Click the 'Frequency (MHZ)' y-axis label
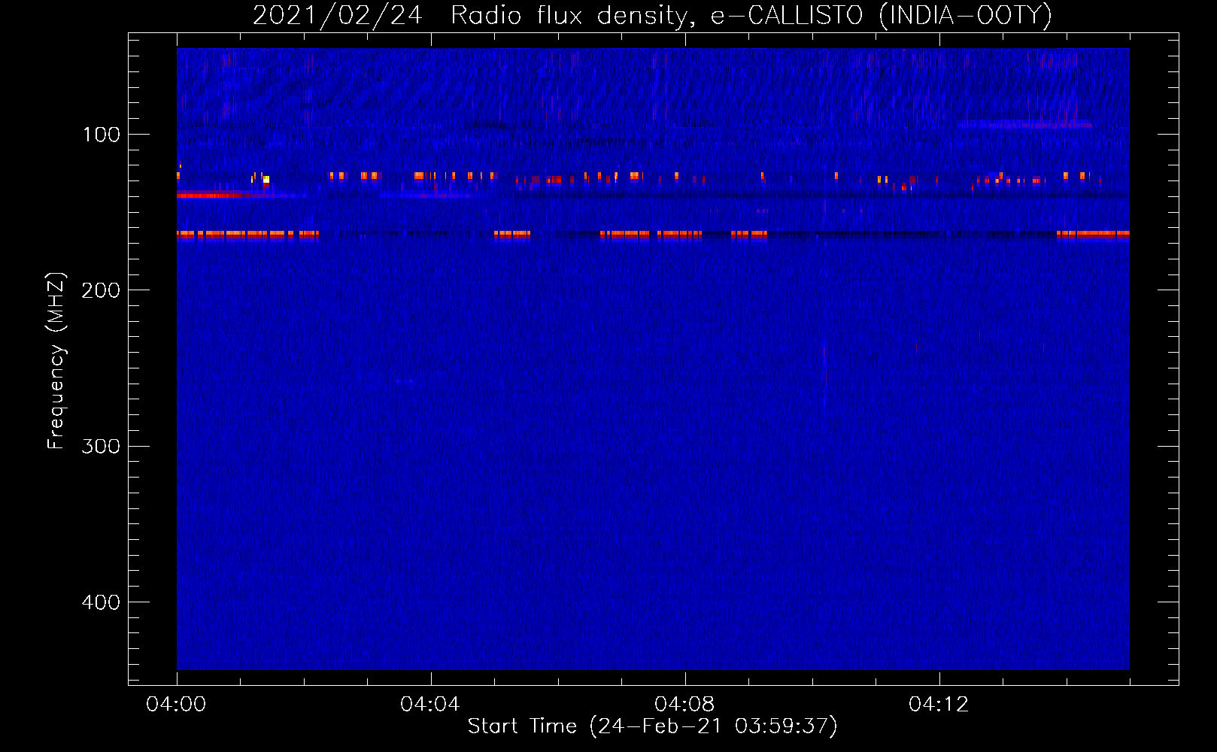 [x=56, y=361]
